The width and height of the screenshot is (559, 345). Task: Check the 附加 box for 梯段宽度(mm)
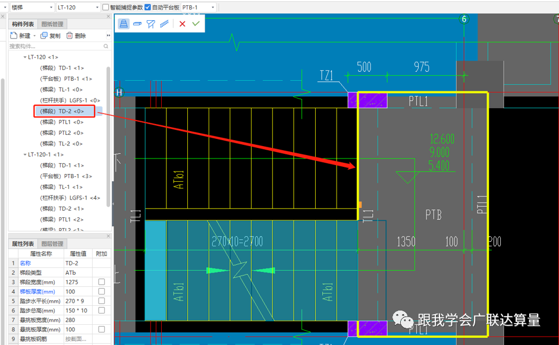point(102,282)
